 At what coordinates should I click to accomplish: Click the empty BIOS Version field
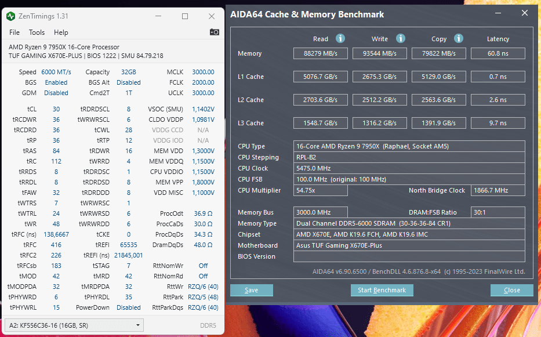click(409, 256)
